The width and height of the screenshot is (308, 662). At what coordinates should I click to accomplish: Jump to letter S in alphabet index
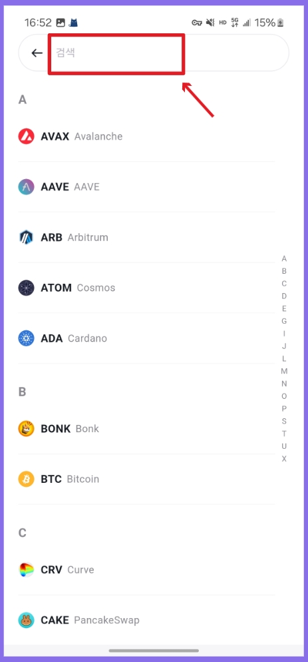point(284,421)
